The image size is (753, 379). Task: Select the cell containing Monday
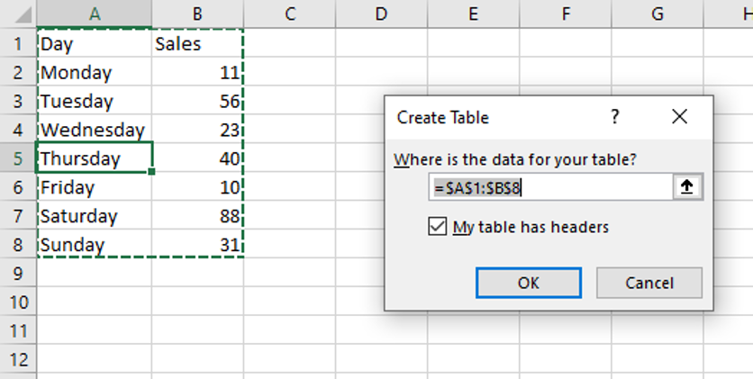pyautogui.click(x=95, y=72)
